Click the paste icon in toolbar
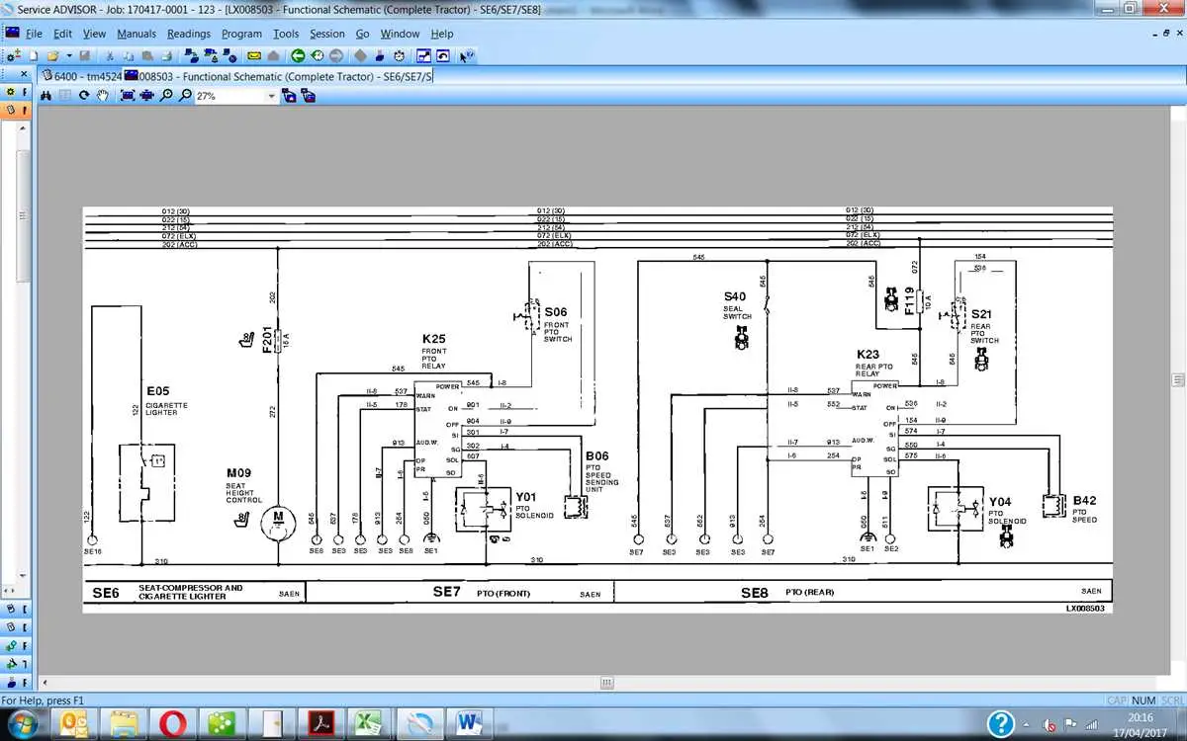The image size is (1187, 741). pyautogui.click(x=148, y=55)
